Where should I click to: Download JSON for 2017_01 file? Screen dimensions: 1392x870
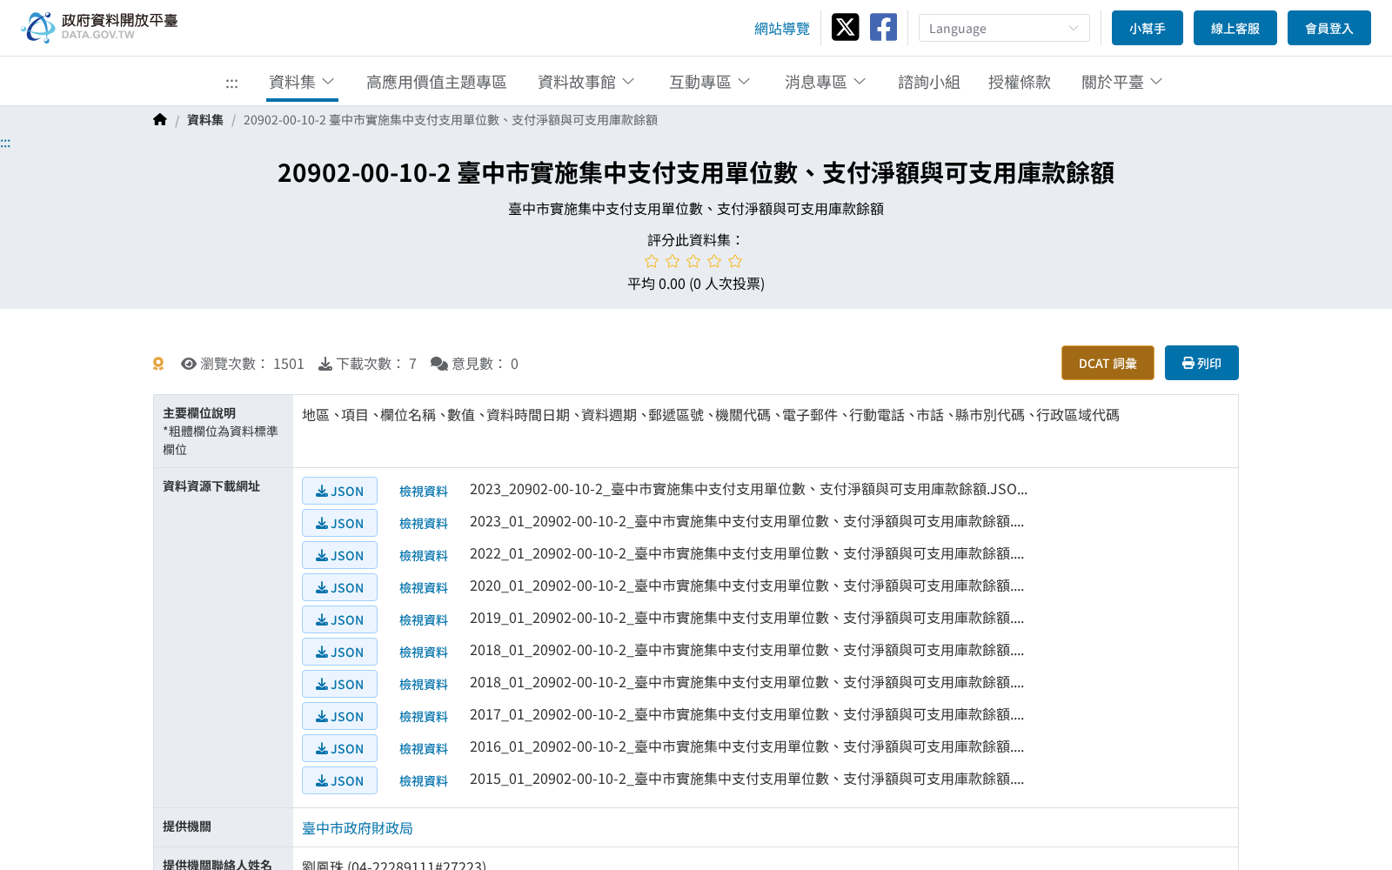(x=339, y=716)
